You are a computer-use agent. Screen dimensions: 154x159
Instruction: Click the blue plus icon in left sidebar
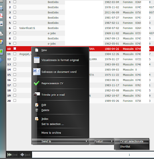pyautogui.click(x=2, y=60)
